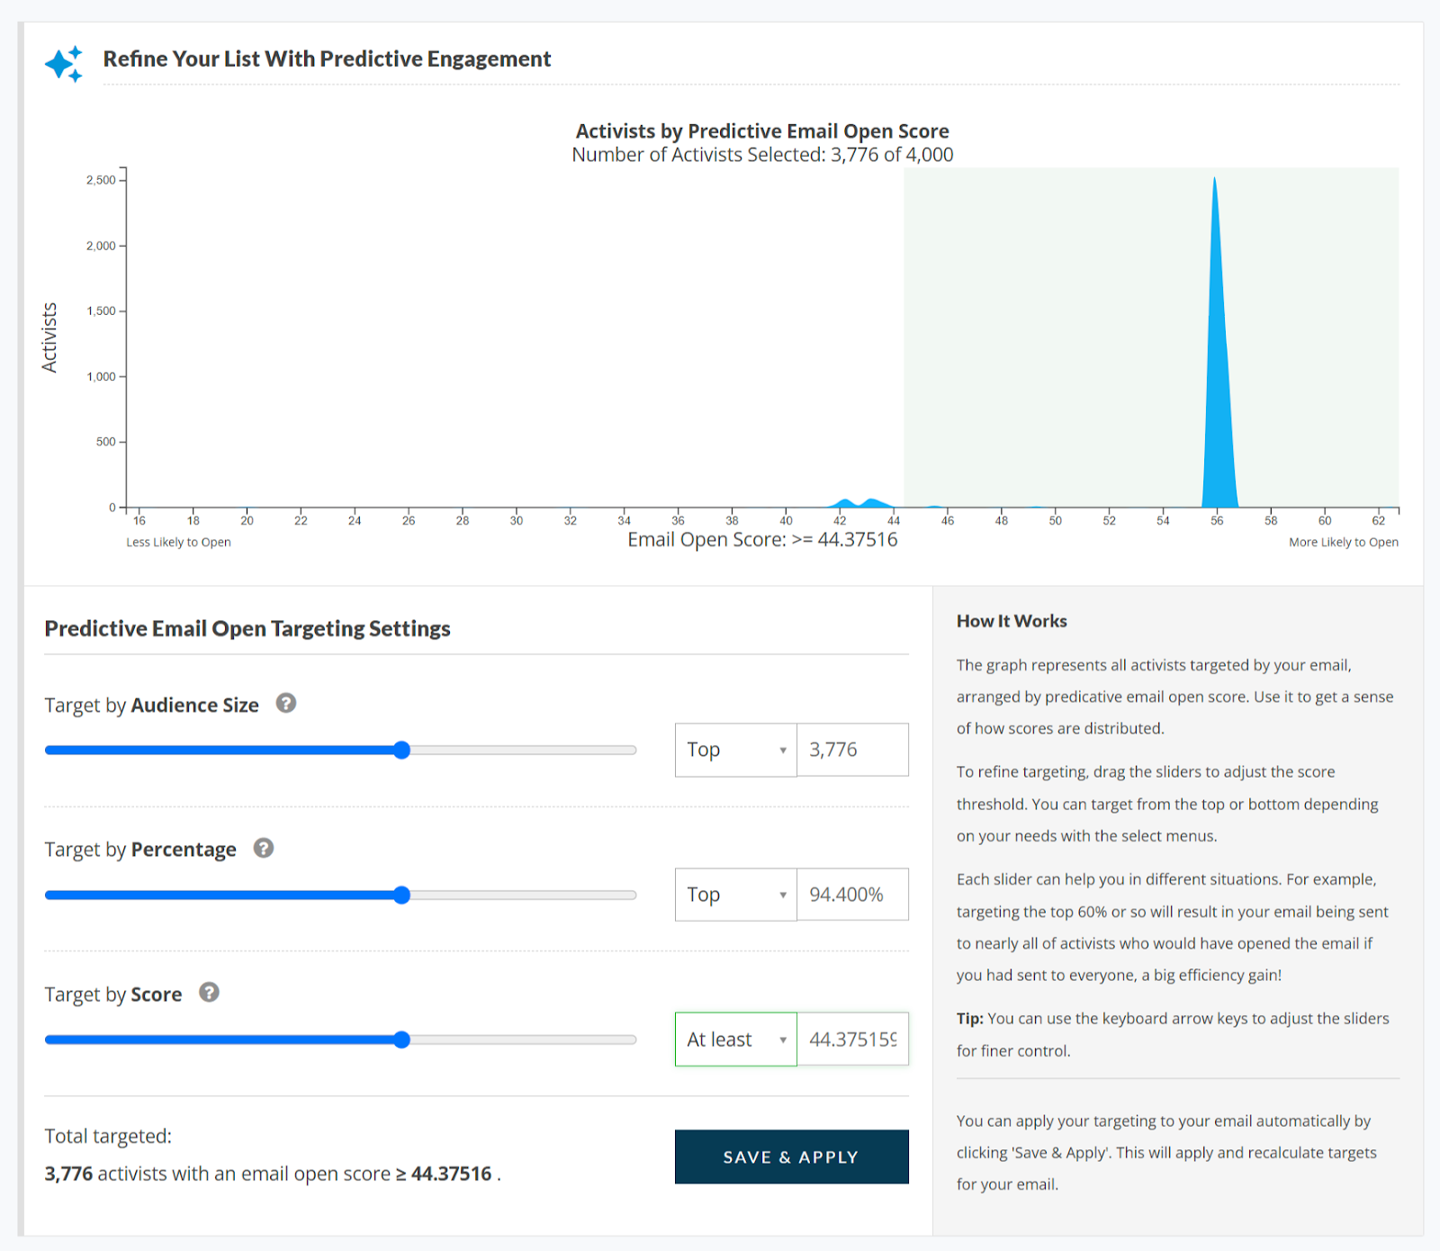This screenshot has width=1440, height=1251.
Task: Click into the 94.400% percentage field
Action: pyautogui.click(x=852, y=895)
